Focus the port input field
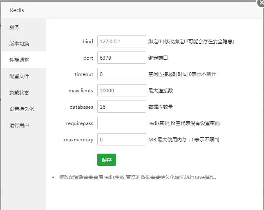The height and width of the screenshot is (210, 264). (x=122, y=58)
